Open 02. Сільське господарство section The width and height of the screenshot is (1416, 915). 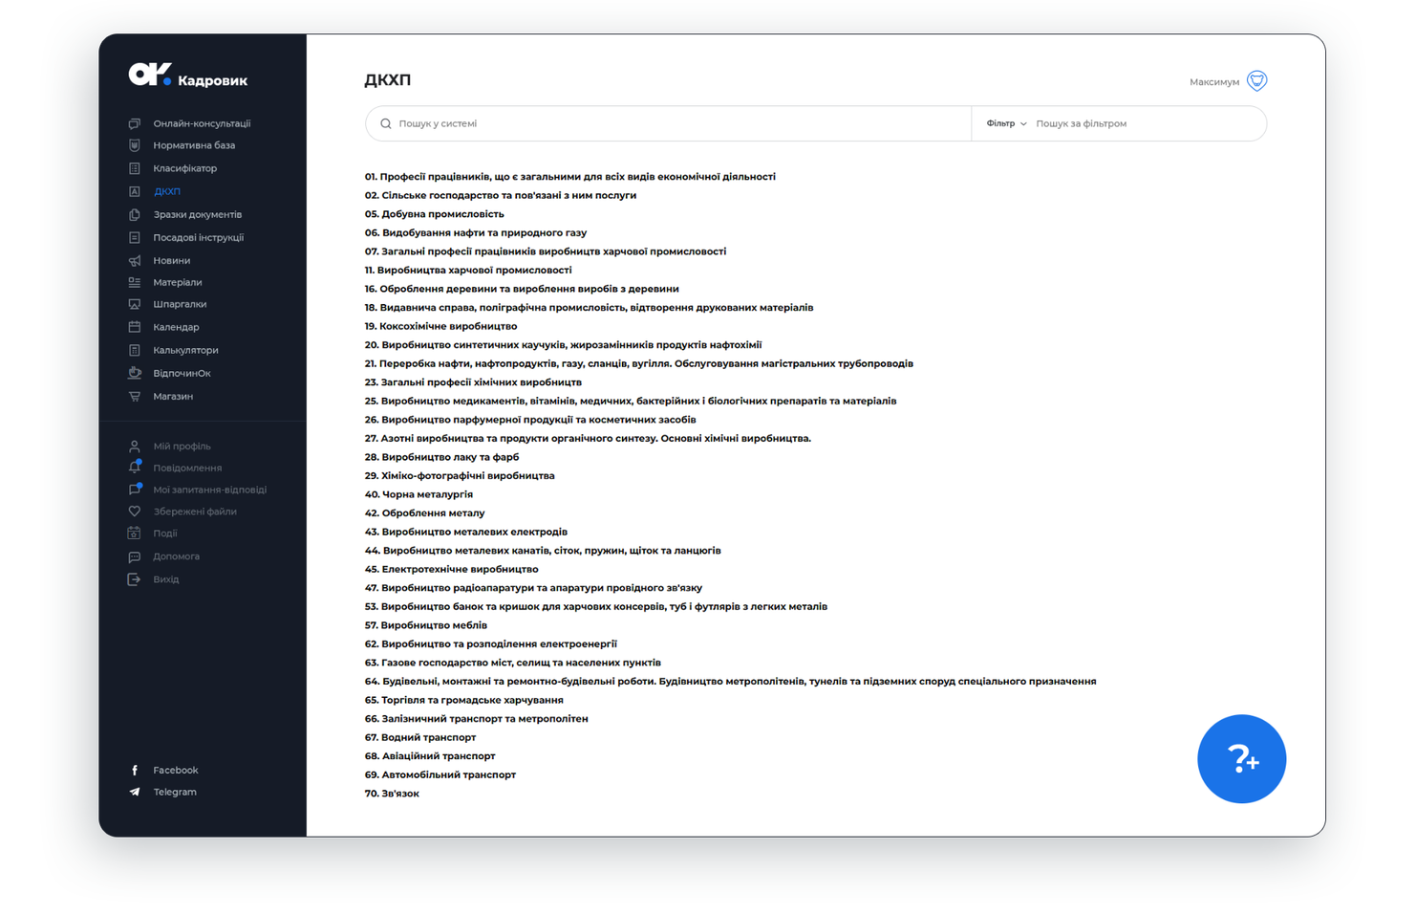pos(501,195)
